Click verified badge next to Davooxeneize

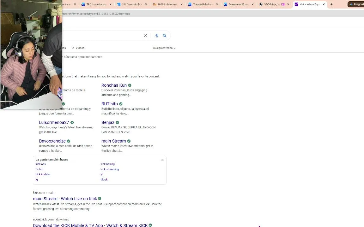(69, 141)
